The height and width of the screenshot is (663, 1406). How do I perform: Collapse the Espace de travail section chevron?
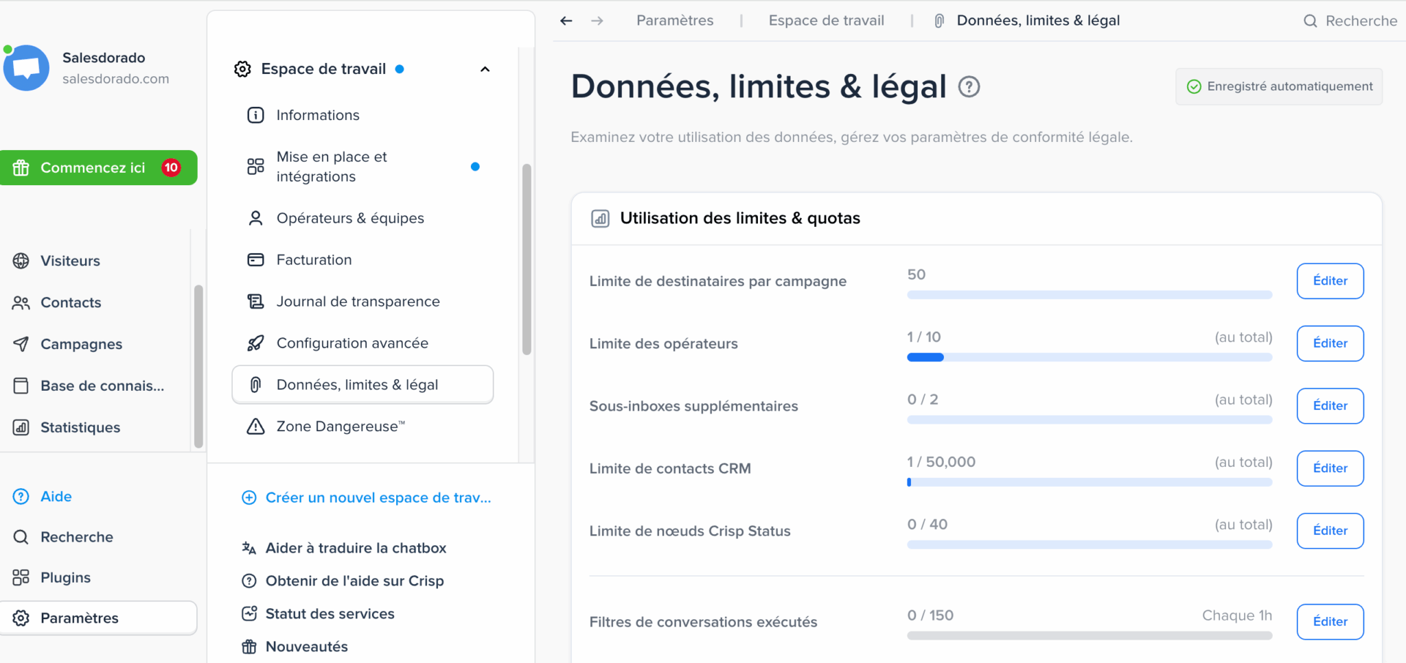pyautogui.click(x=485, y=69)
